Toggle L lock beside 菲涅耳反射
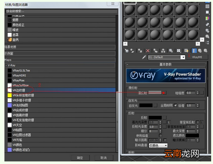 point(202,122)
